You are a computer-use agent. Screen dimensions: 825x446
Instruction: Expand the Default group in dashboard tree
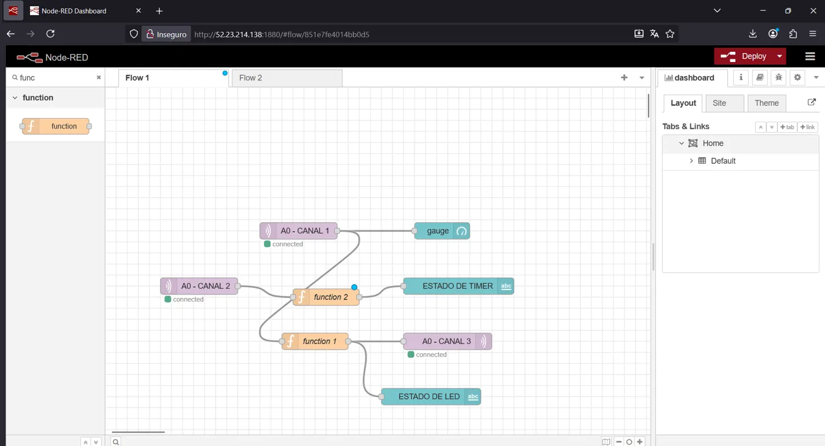691,161
